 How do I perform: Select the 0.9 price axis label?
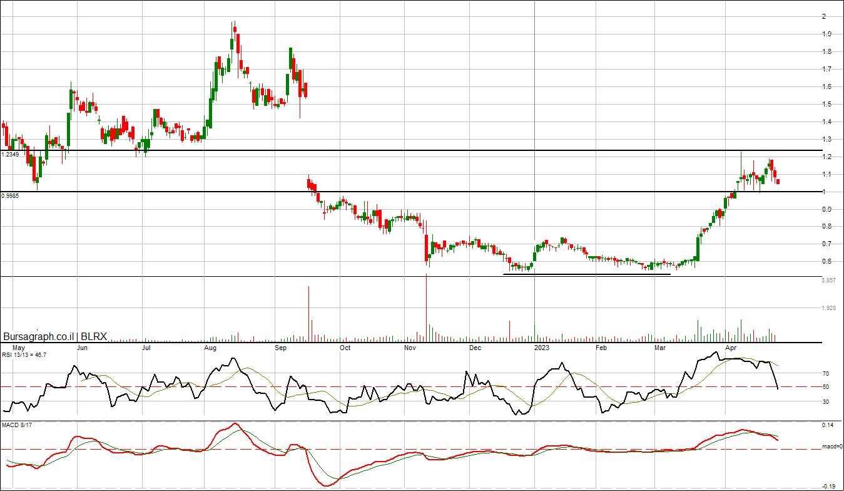point(826,209)
